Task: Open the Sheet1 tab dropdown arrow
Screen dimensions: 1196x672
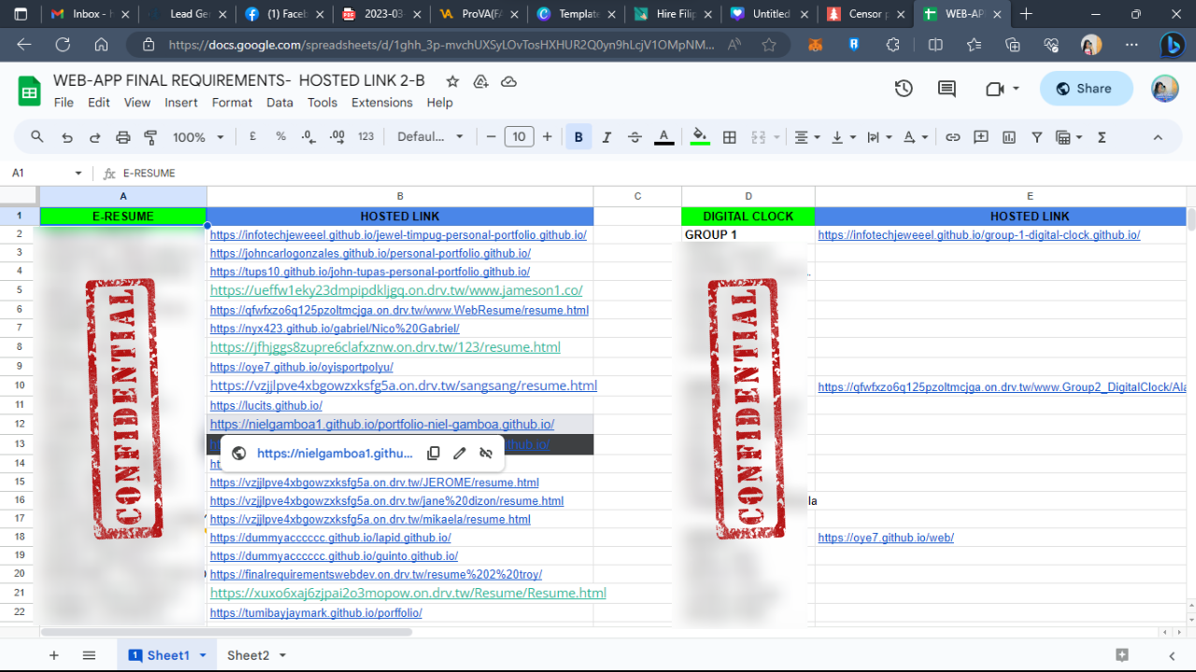Action: pos(203,655)
